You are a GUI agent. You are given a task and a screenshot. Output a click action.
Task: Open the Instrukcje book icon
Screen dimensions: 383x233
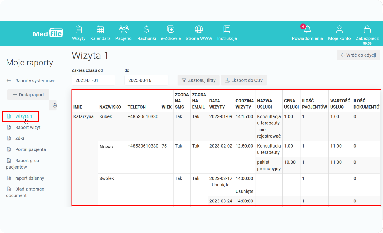click(x=227, y=29)
